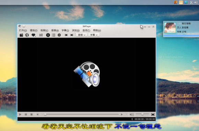Open the playlist list icon

[x=54, y=35]
